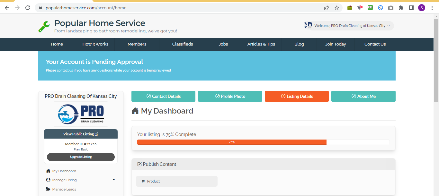Image resolution: width=439 pixels, height=196 pixels.
Task: Click the padlock site info icon
Action: [40, 8]
